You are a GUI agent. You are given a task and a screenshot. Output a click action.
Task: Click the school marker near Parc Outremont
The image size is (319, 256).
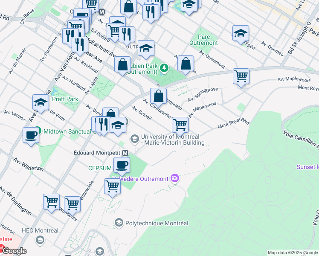(241, 35)
